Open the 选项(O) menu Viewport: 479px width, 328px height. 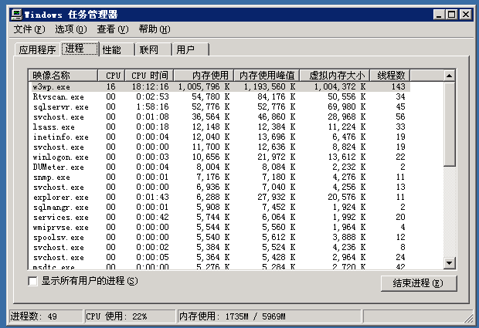point(71,29)
